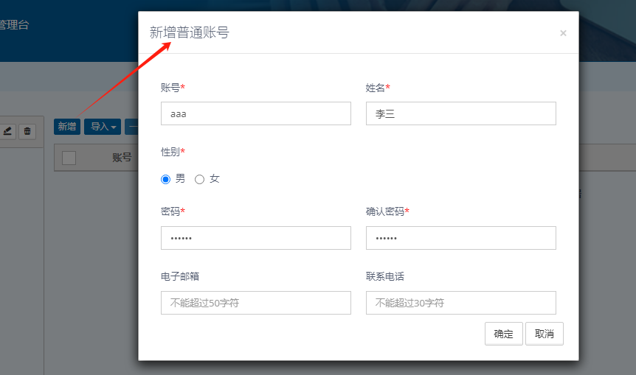Click the 新增普通账号 dialog title
636x375 pixels.
click(x=189, y=32)
